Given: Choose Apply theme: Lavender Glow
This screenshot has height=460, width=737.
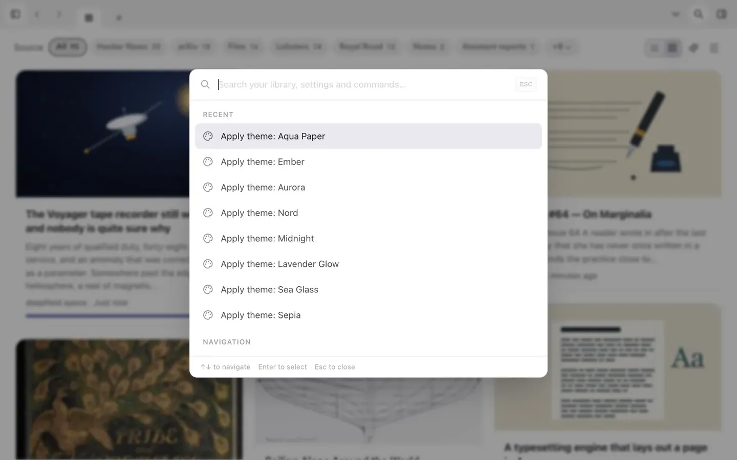Looking at the screenshot, I should pos(368,264).
